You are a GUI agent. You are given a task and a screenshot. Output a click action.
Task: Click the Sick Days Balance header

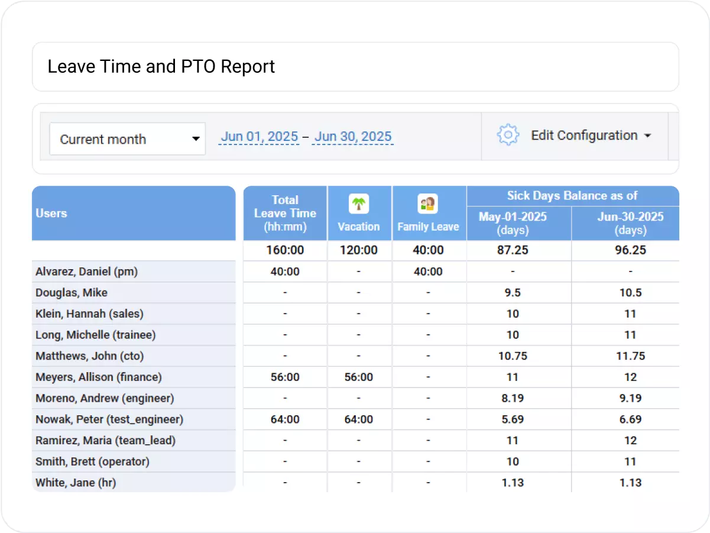(572, 196)
